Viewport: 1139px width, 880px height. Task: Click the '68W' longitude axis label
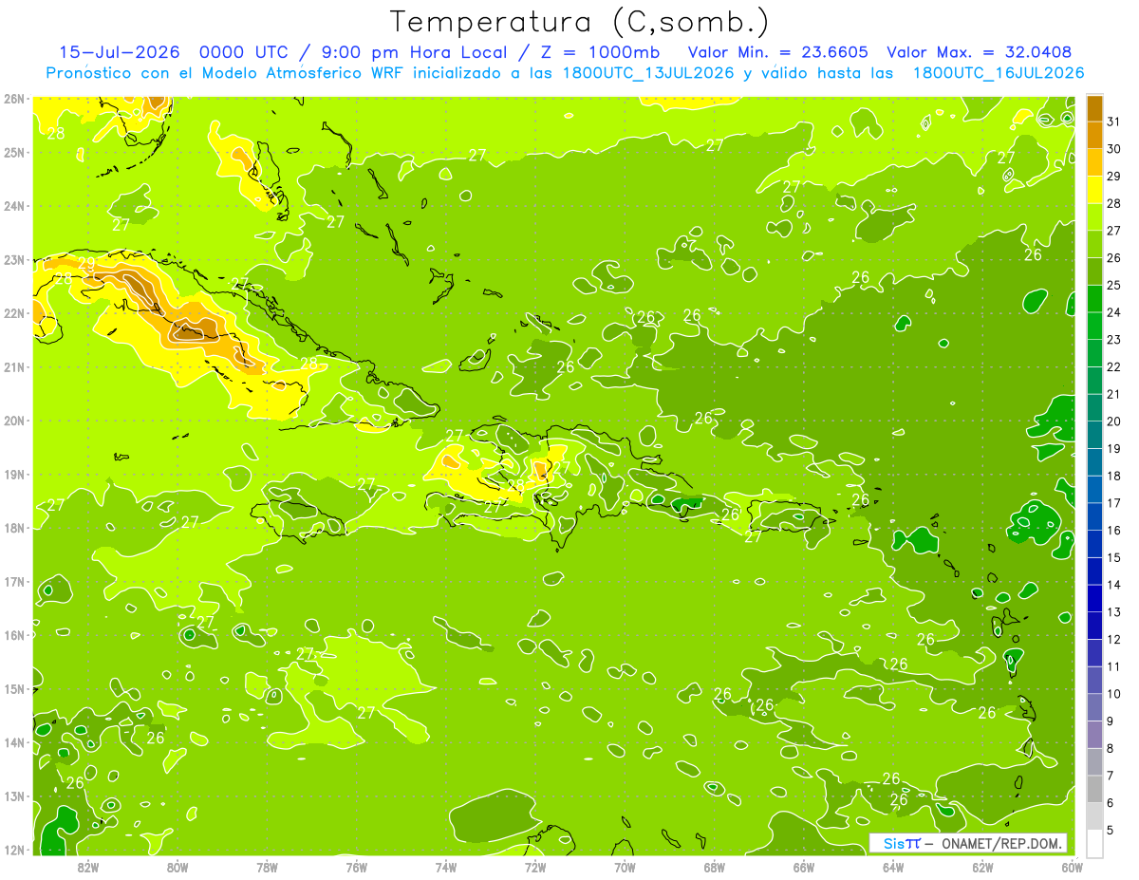715,868
